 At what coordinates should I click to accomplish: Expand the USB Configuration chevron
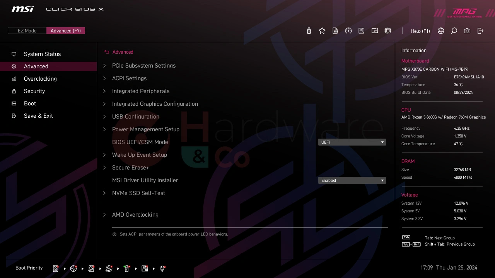pos(104,117)
